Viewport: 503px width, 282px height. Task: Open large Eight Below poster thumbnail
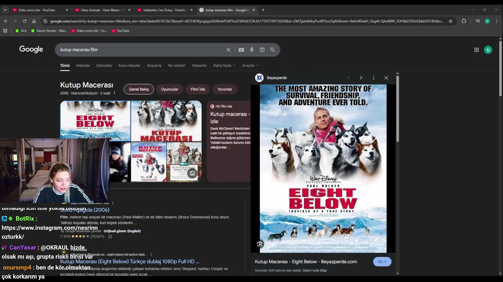pyautogui.click(x=95, y=121)
